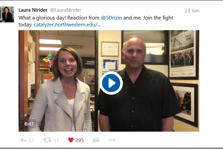Click the 295 likes count
This screenshot has width=223, height=154.
click(80, 140)
